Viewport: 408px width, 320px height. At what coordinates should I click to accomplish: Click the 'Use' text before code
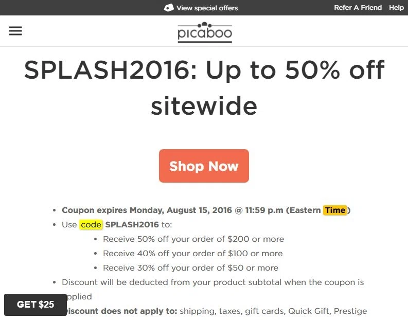pyautogui.click(x=69, y=224)
